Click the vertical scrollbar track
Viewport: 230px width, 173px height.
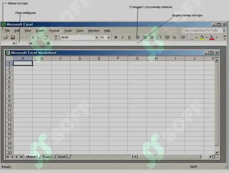(x=217, y=104)
